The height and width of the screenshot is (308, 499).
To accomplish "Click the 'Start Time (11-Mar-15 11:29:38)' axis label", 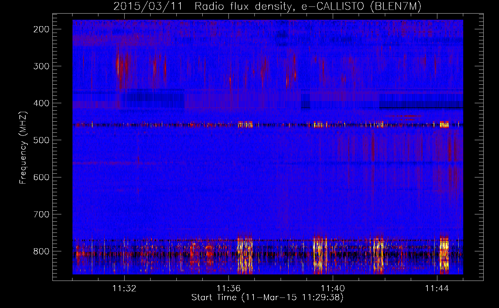I will (267, 297).
